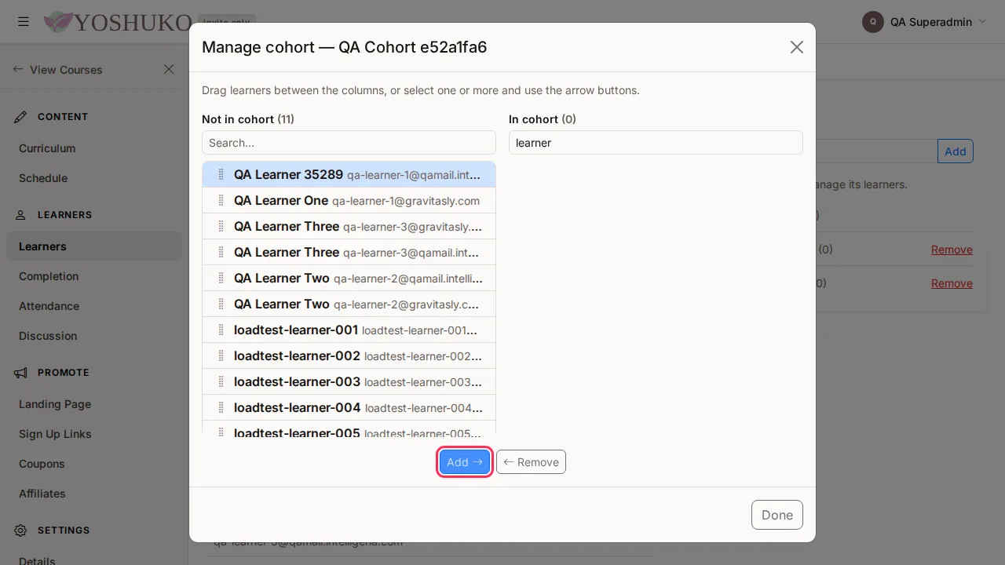Click drag handle for QA Learner One
Screen dimensions: 1005x565
click(x=221, y=200)
